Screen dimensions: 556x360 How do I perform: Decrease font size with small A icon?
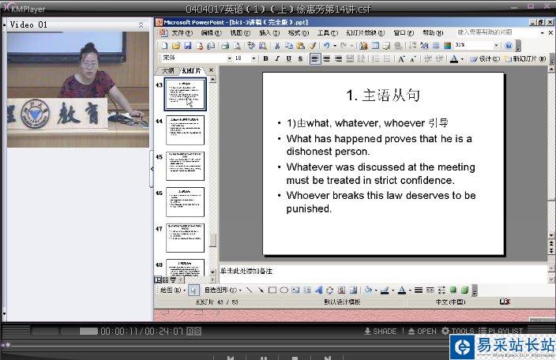(413, 59)
